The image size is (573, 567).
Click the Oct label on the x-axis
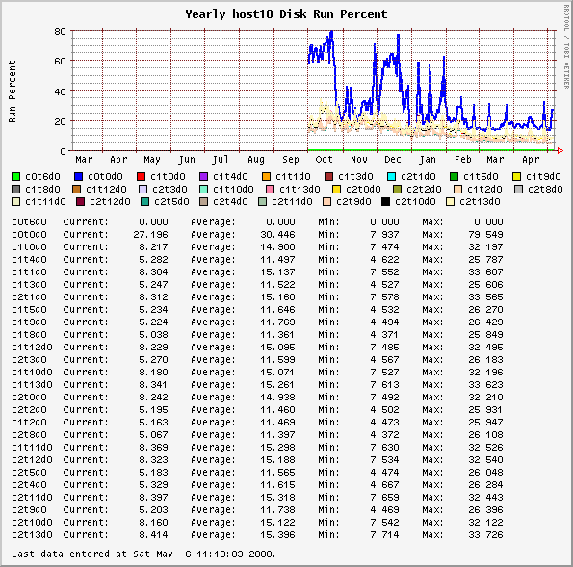click(x=325, y=160)
